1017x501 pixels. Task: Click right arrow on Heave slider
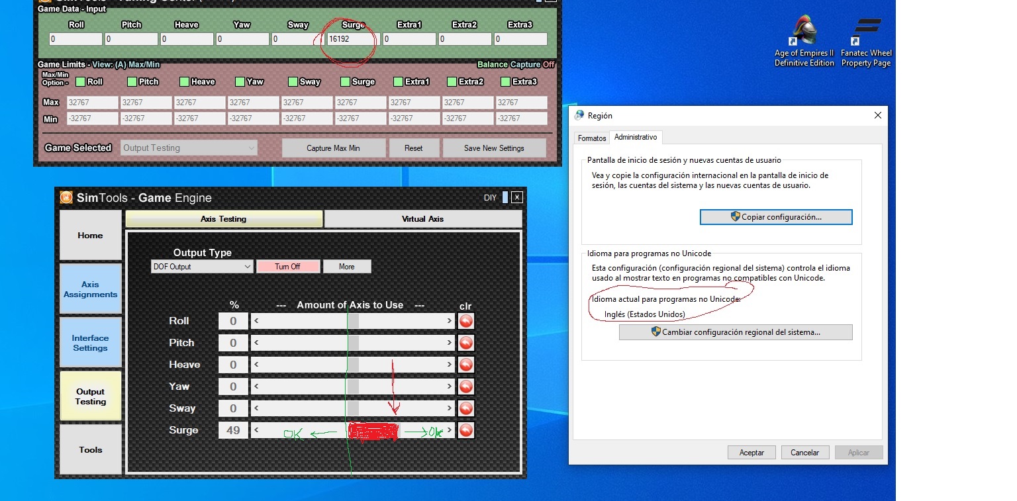tap(450, 365)
